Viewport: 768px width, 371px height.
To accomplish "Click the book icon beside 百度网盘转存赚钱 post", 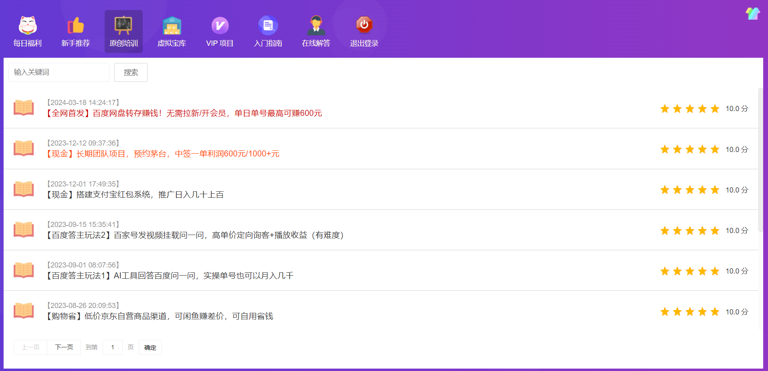I will click(24, 108).
